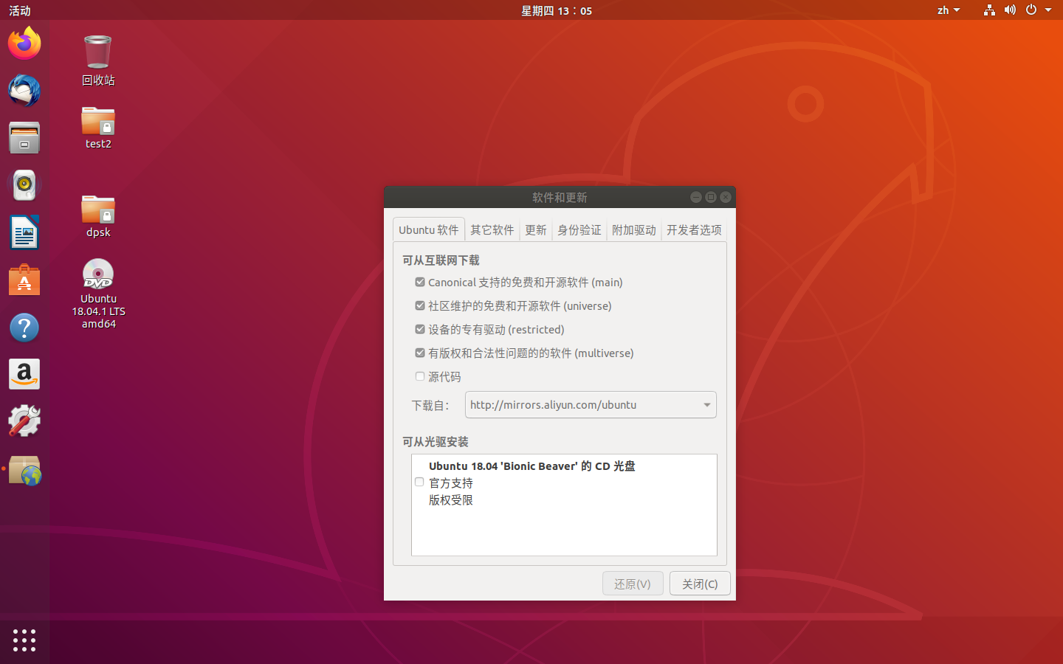Viewport: 1063px width, 664px height.
Task: Launch Thunderbird mail from the dock
Action: click(24, 91)
